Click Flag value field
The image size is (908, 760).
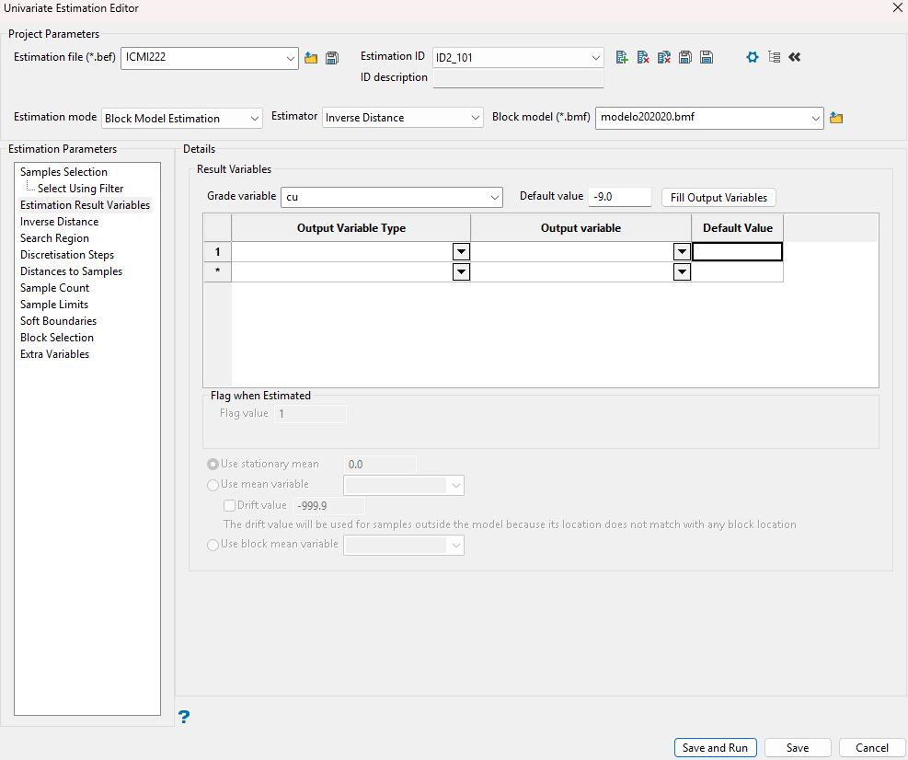(310, 414)
